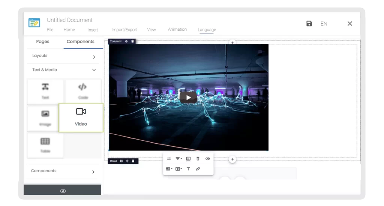
Task: Open the star style dropdown in floating toolbar
Action: [179, 169]
